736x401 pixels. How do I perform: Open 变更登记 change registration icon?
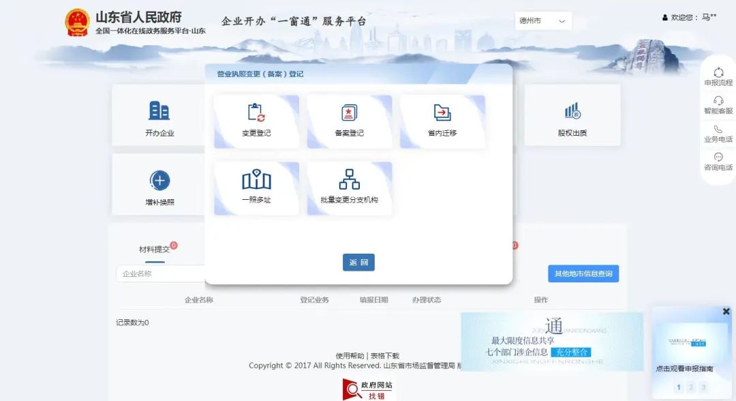256,121
